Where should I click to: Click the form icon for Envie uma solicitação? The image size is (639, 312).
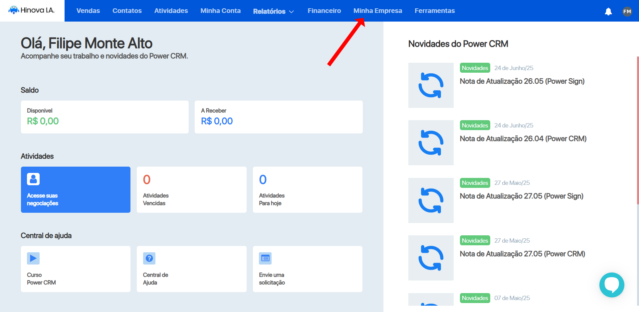[265, 258]
